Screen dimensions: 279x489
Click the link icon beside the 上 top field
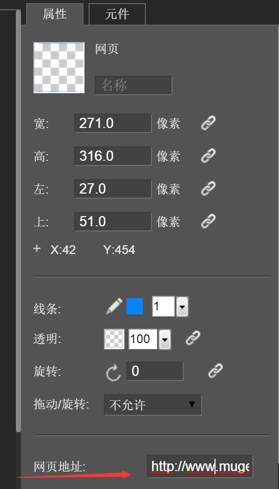tap(208, 221)
